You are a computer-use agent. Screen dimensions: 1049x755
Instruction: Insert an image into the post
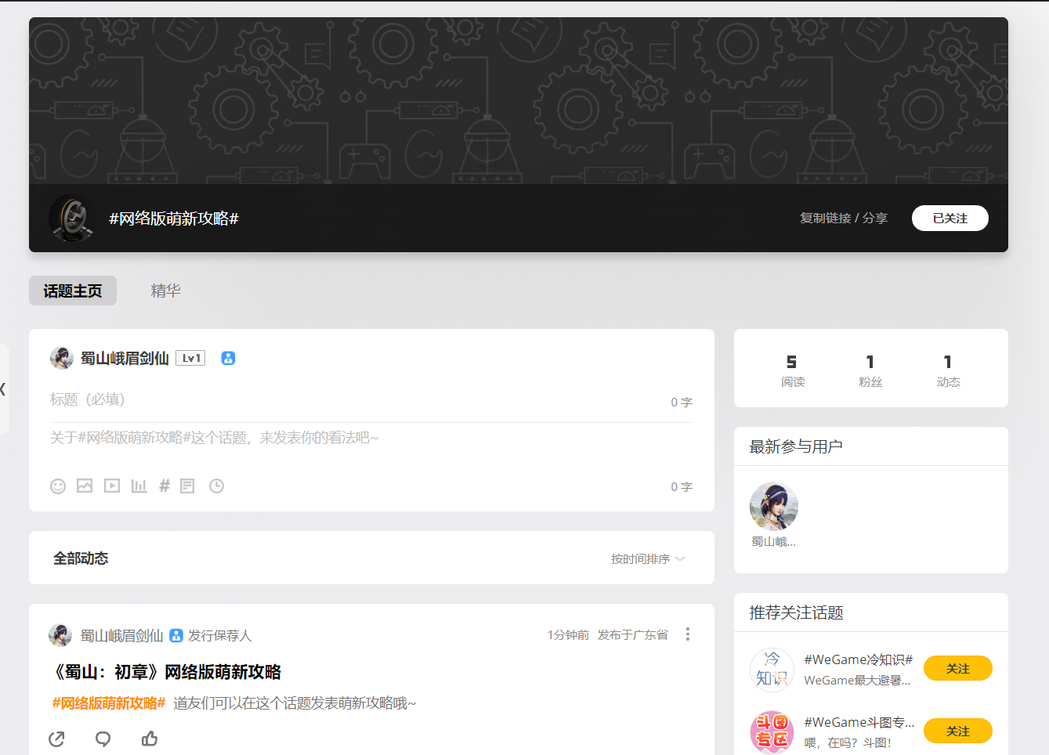pyautogui.click(x=85, y=486)
